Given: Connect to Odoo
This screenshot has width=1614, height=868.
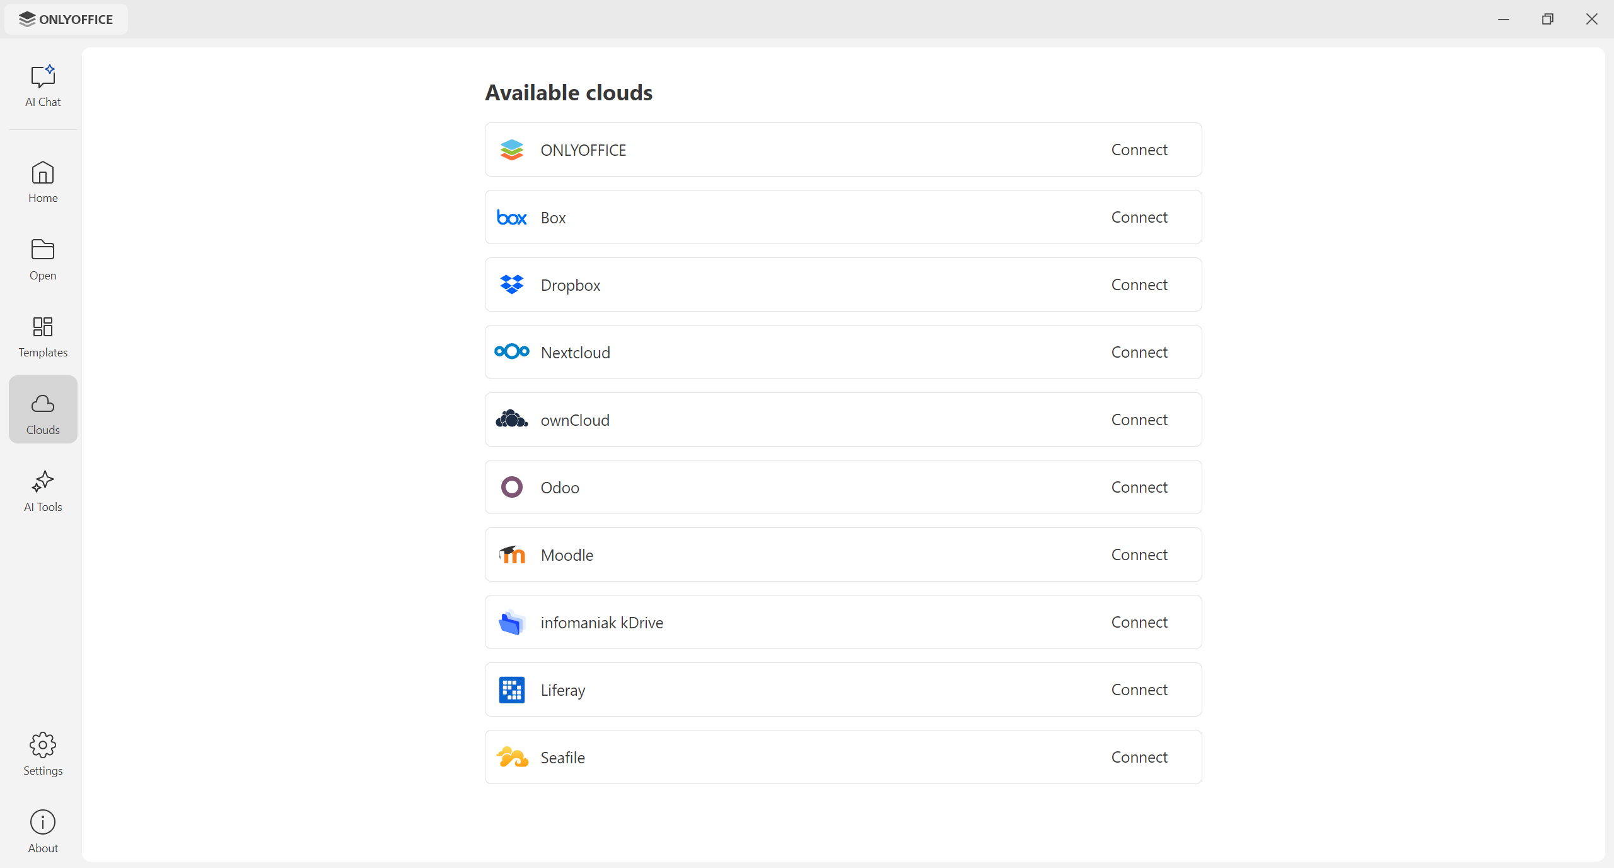Looking at the screenshot, I should [x=1139, y=487].
